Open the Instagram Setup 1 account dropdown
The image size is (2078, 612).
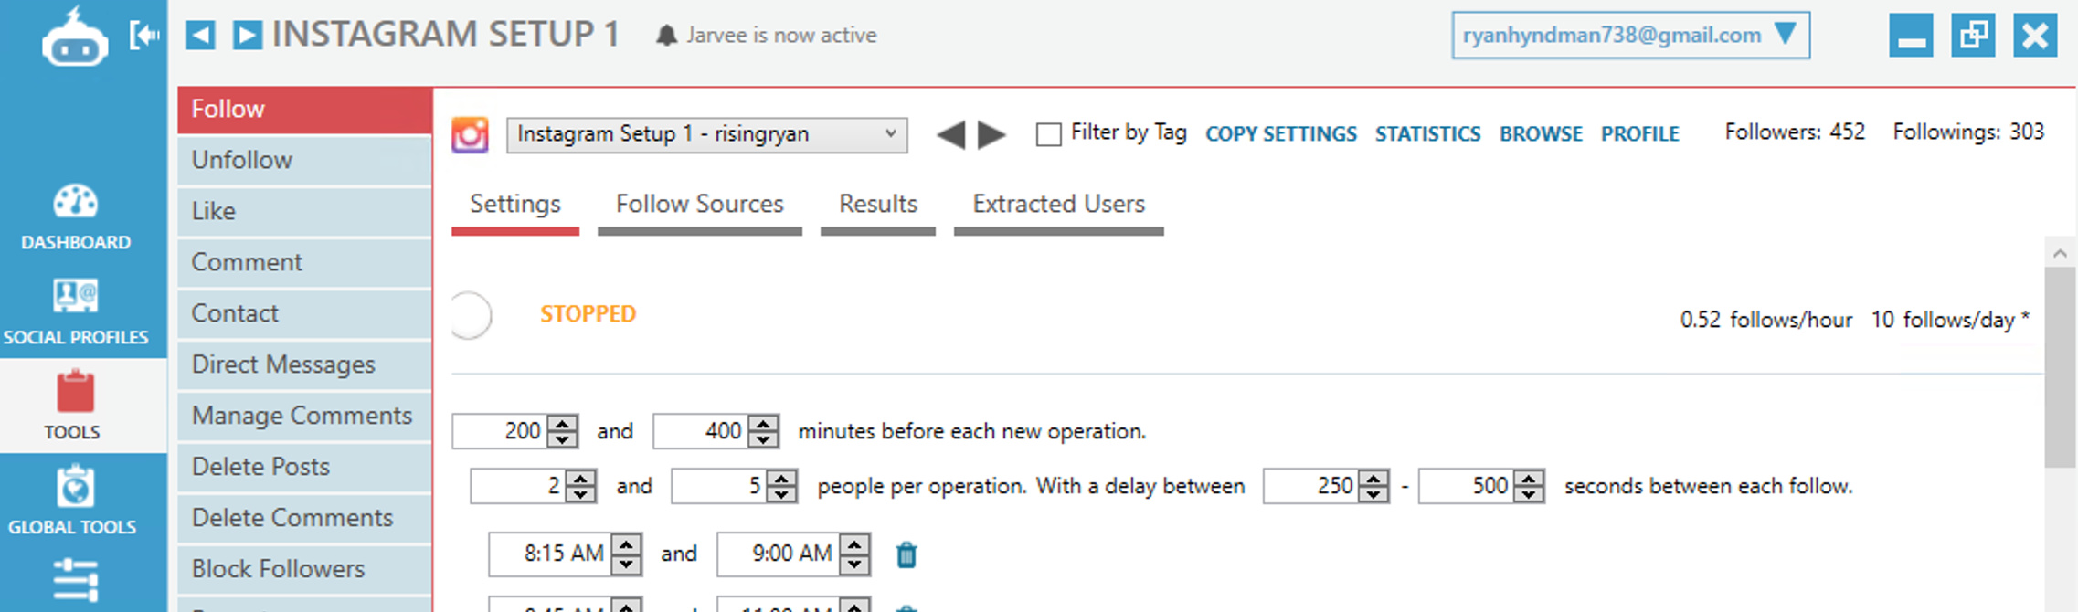[x=706, y=135]
